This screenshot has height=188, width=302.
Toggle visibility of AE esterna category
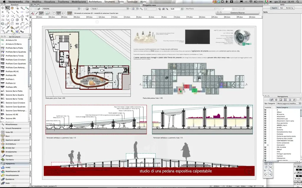point(265,114)
